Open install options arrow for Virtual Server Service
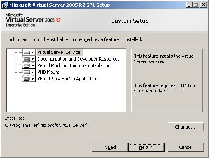This screenshot has height=158, width=209. click(x=32, y=52)
